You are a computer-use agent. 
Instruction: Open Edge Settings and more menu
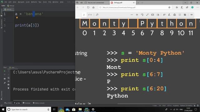click(x=197, y=7)
